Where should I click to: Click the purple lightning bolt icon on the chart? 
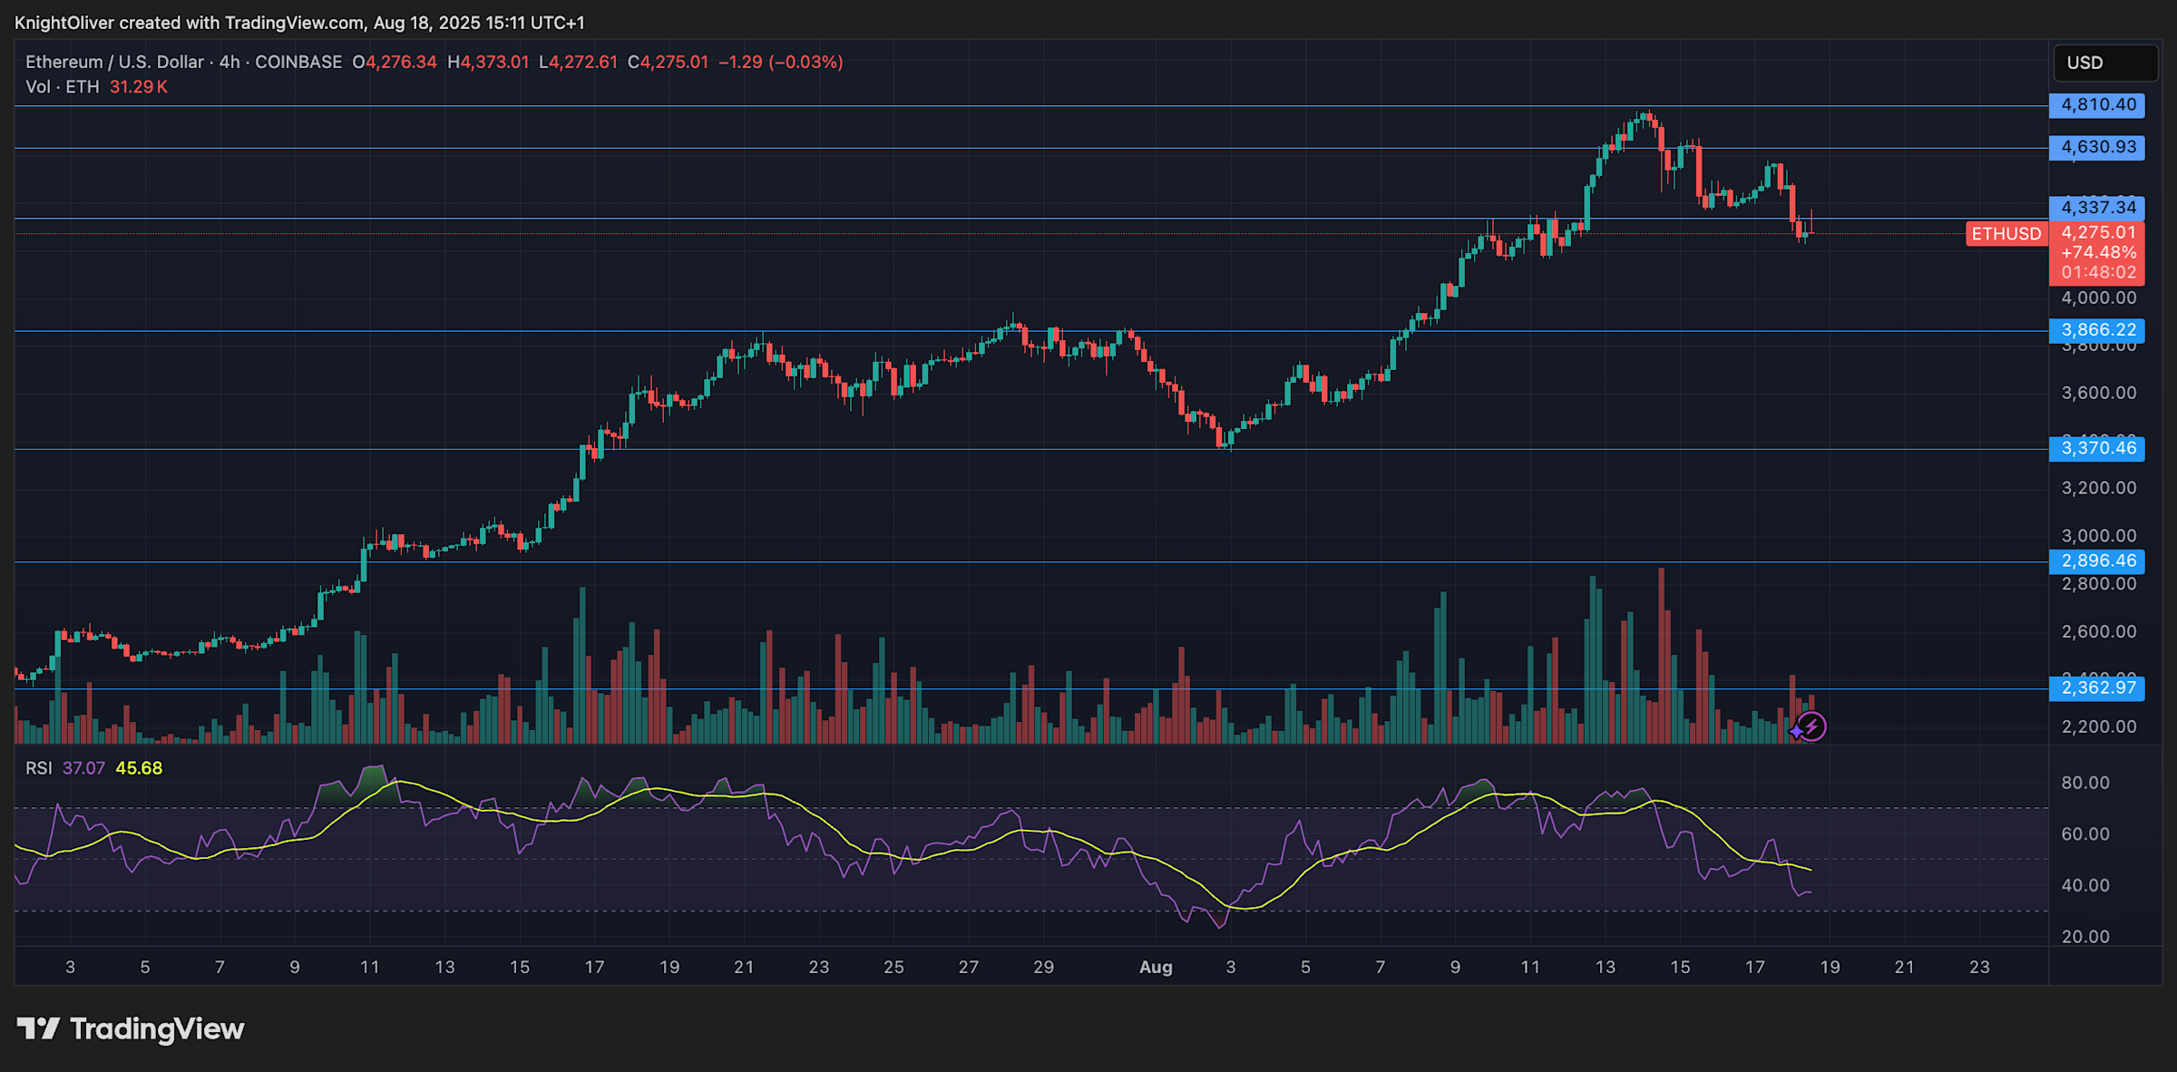[1814, 725]
